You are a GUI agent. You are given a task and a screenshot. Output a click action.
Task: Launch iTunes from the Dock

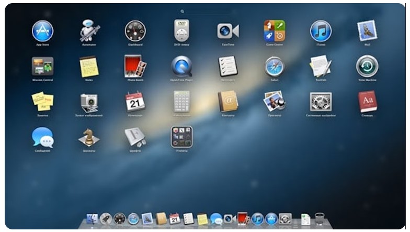(x=257, y=219)
